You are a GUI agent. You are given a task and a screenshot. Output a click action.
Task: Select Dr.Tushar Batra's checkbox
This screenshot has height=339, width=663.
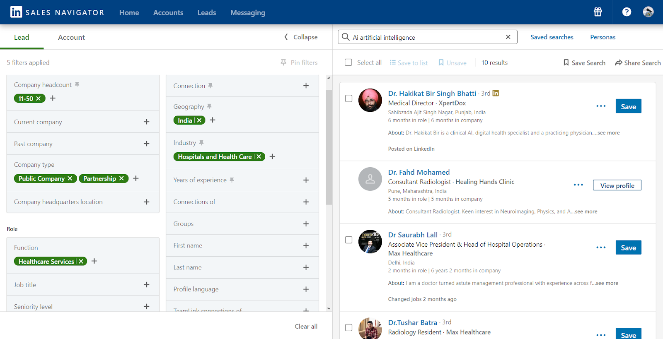[349, 327]
